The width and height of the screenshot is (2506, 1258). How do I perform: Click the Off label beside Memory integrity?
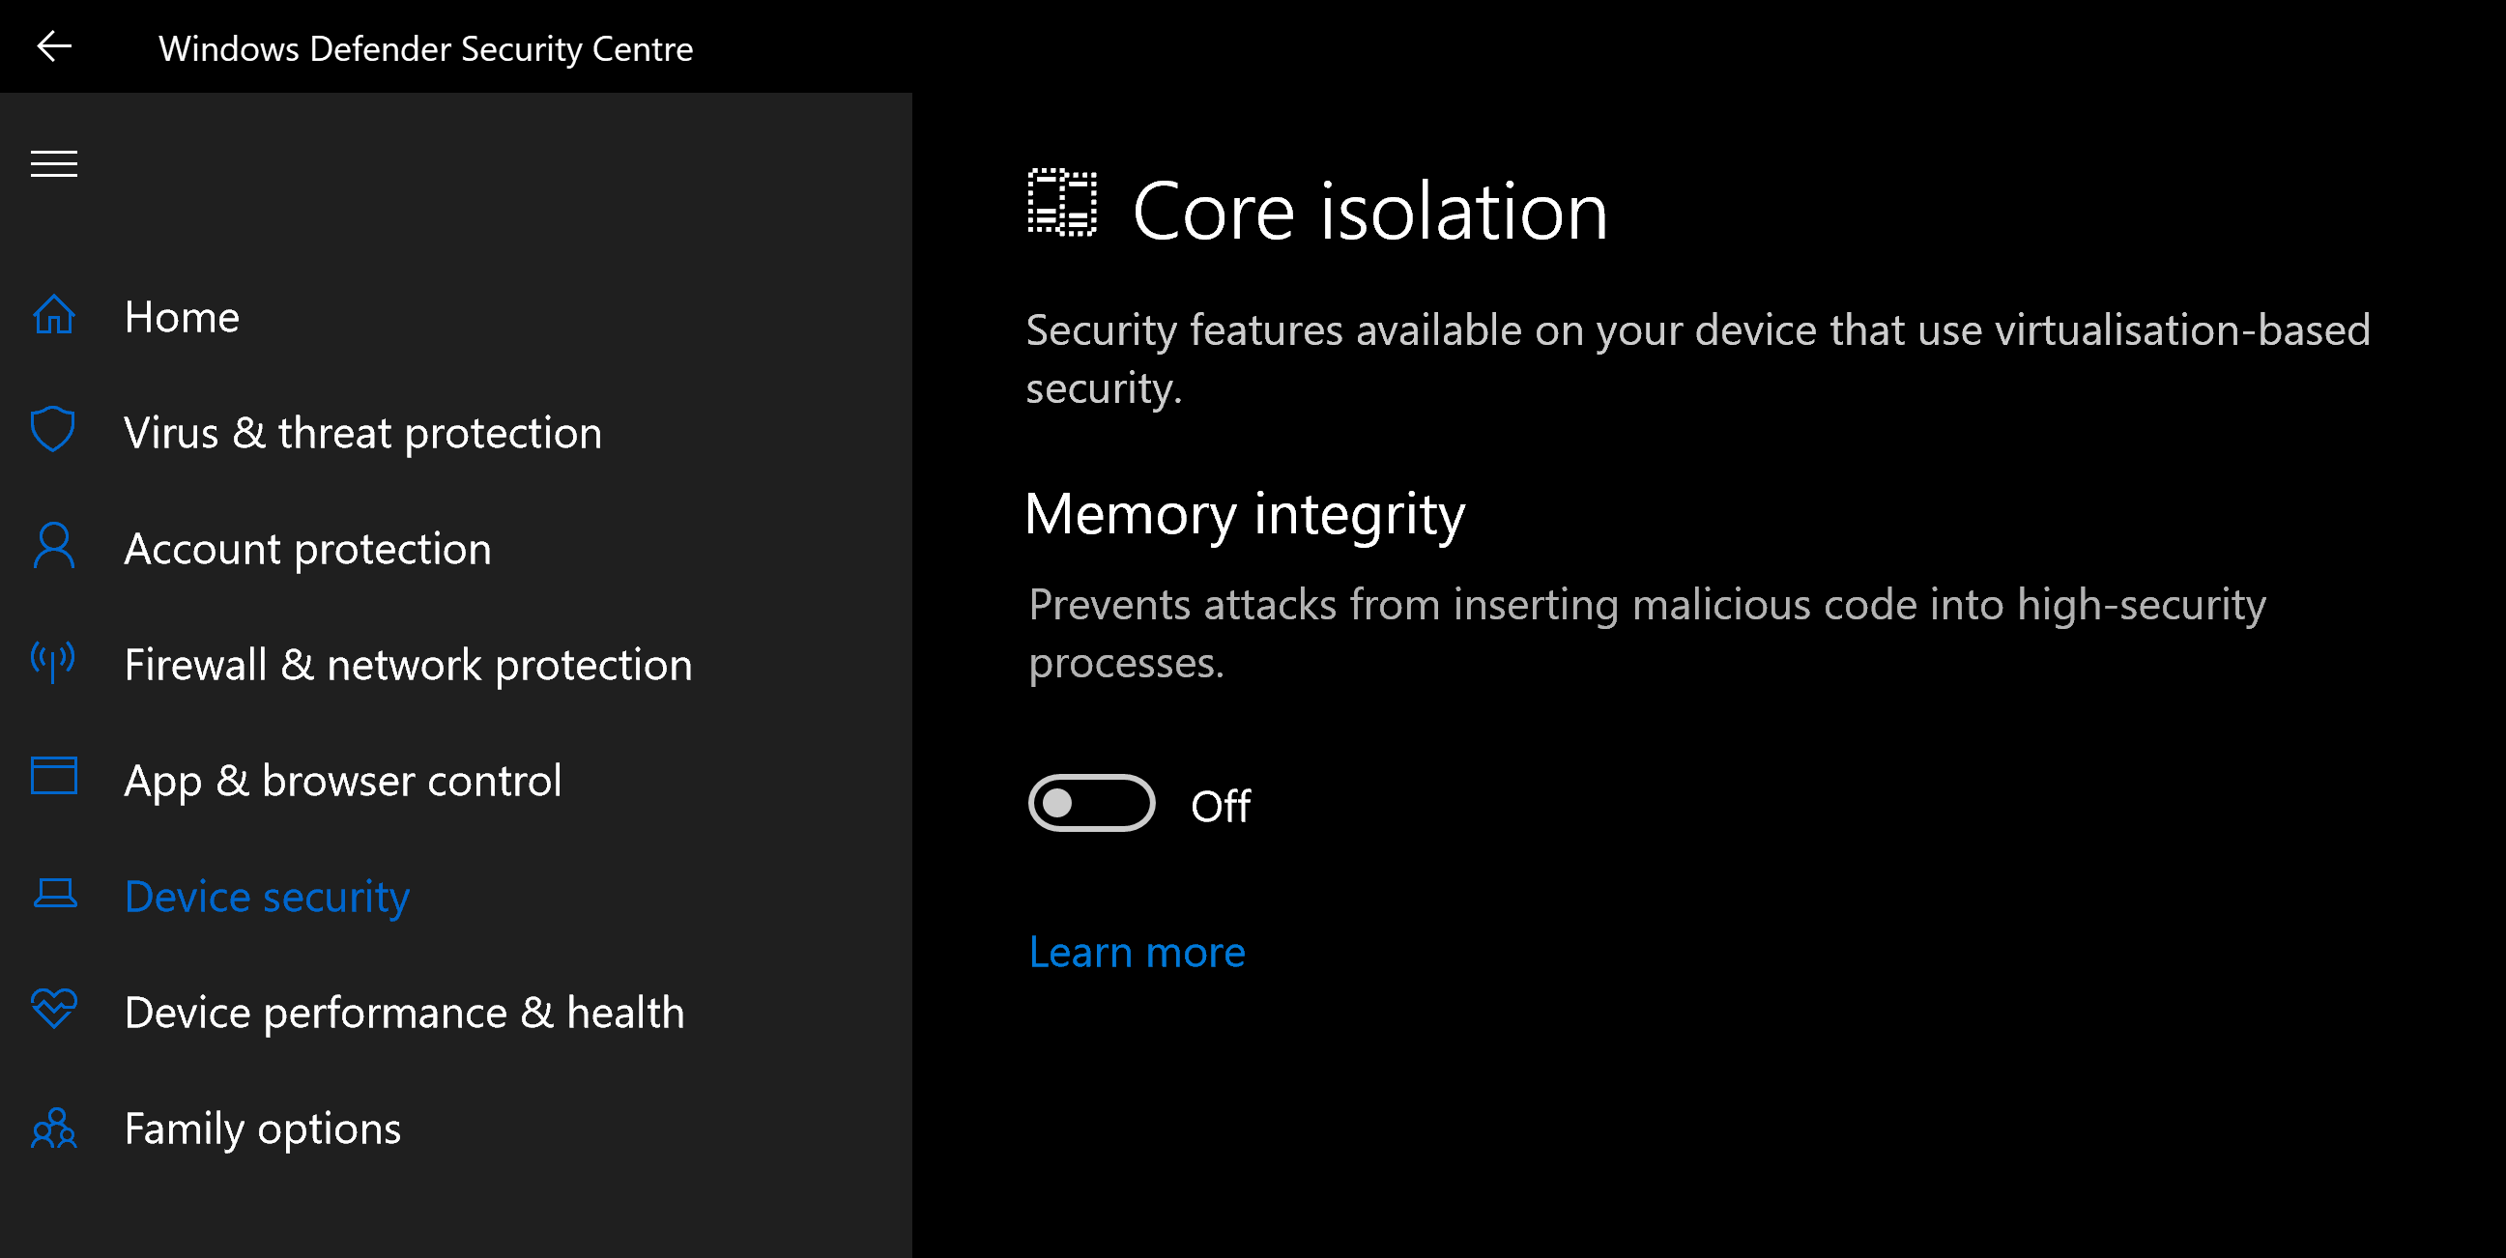pos(1221,806)
